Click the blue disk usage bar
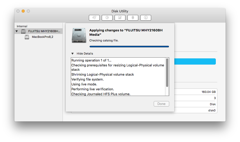The width and height of the screenshot is (240, 142). (195, 61)
